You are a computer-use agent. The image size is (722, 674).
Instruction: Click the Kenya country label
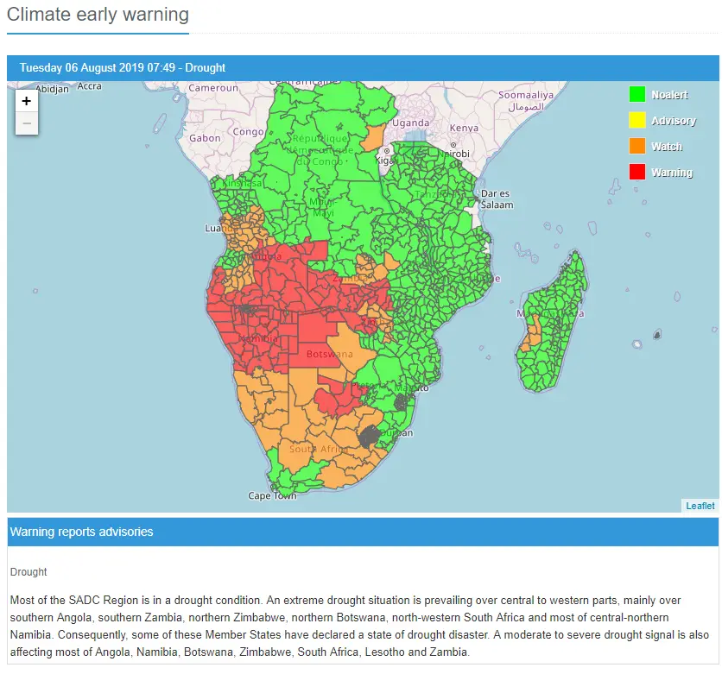point(464,128)
